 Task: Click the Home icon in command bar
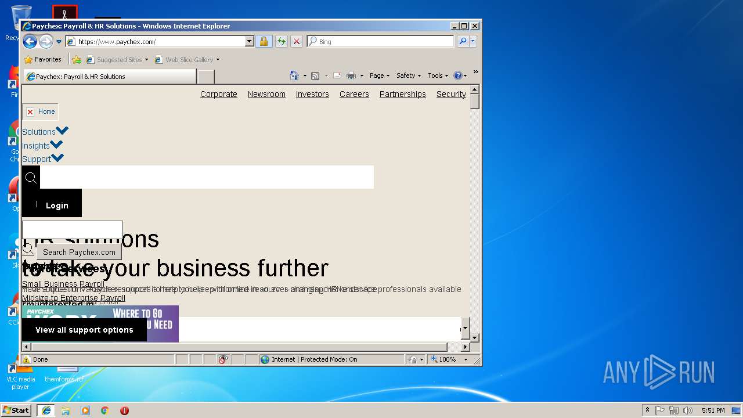pos(294,75)
